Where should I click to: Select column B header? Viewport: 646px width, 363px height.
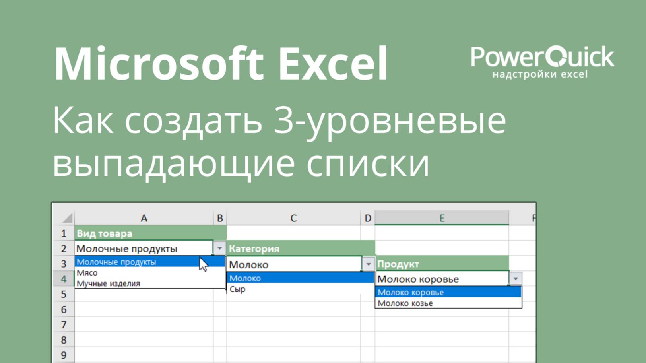pos(220,218)
